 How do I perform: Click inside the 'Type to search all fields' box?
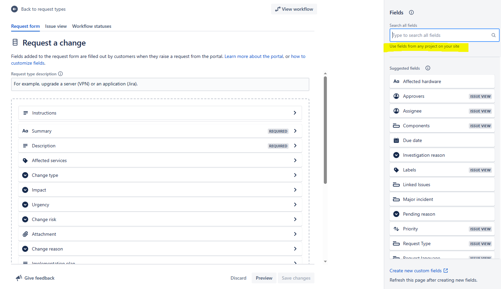coord(436,35)
